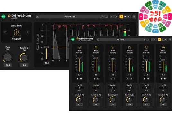This screenshot has height=117, width=172.
Task: Click the Kick gain value 2.7
Action: click(x=79, y=75)
